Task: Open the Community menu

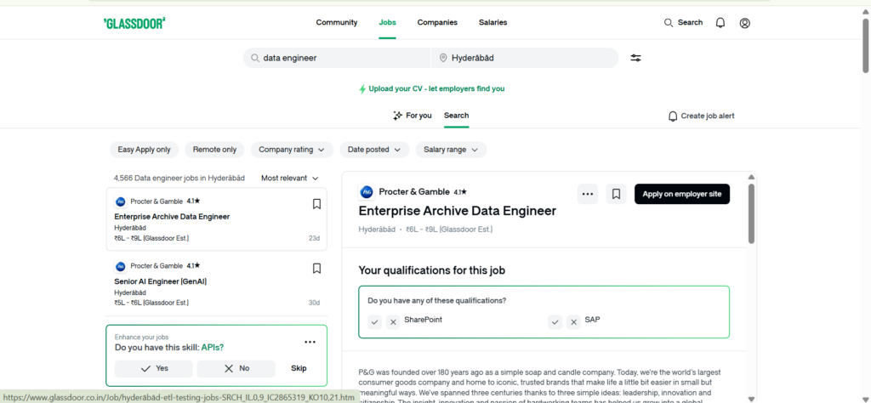Action: pyautogui.click(x=337, y=23)
